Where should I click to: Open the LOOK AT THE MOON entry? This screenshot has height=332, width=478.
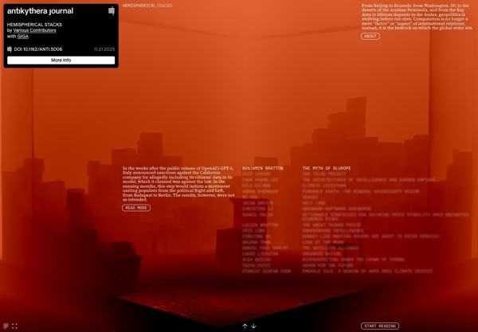point(323,242)
